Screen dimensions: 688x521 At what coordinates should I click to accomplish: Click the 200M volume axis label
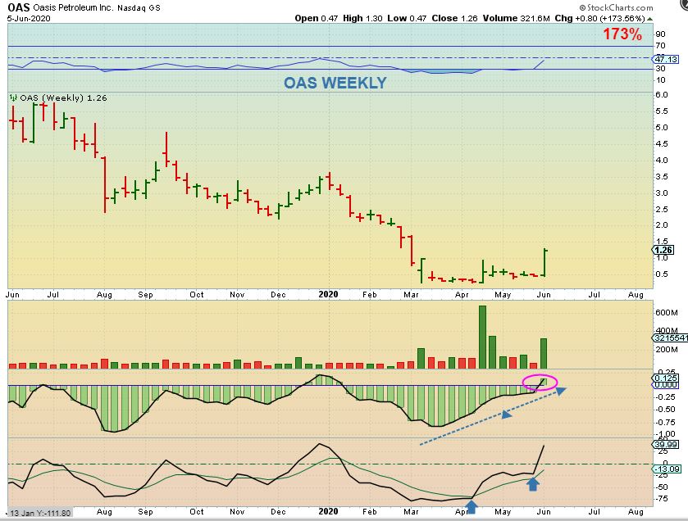(667, 349)
